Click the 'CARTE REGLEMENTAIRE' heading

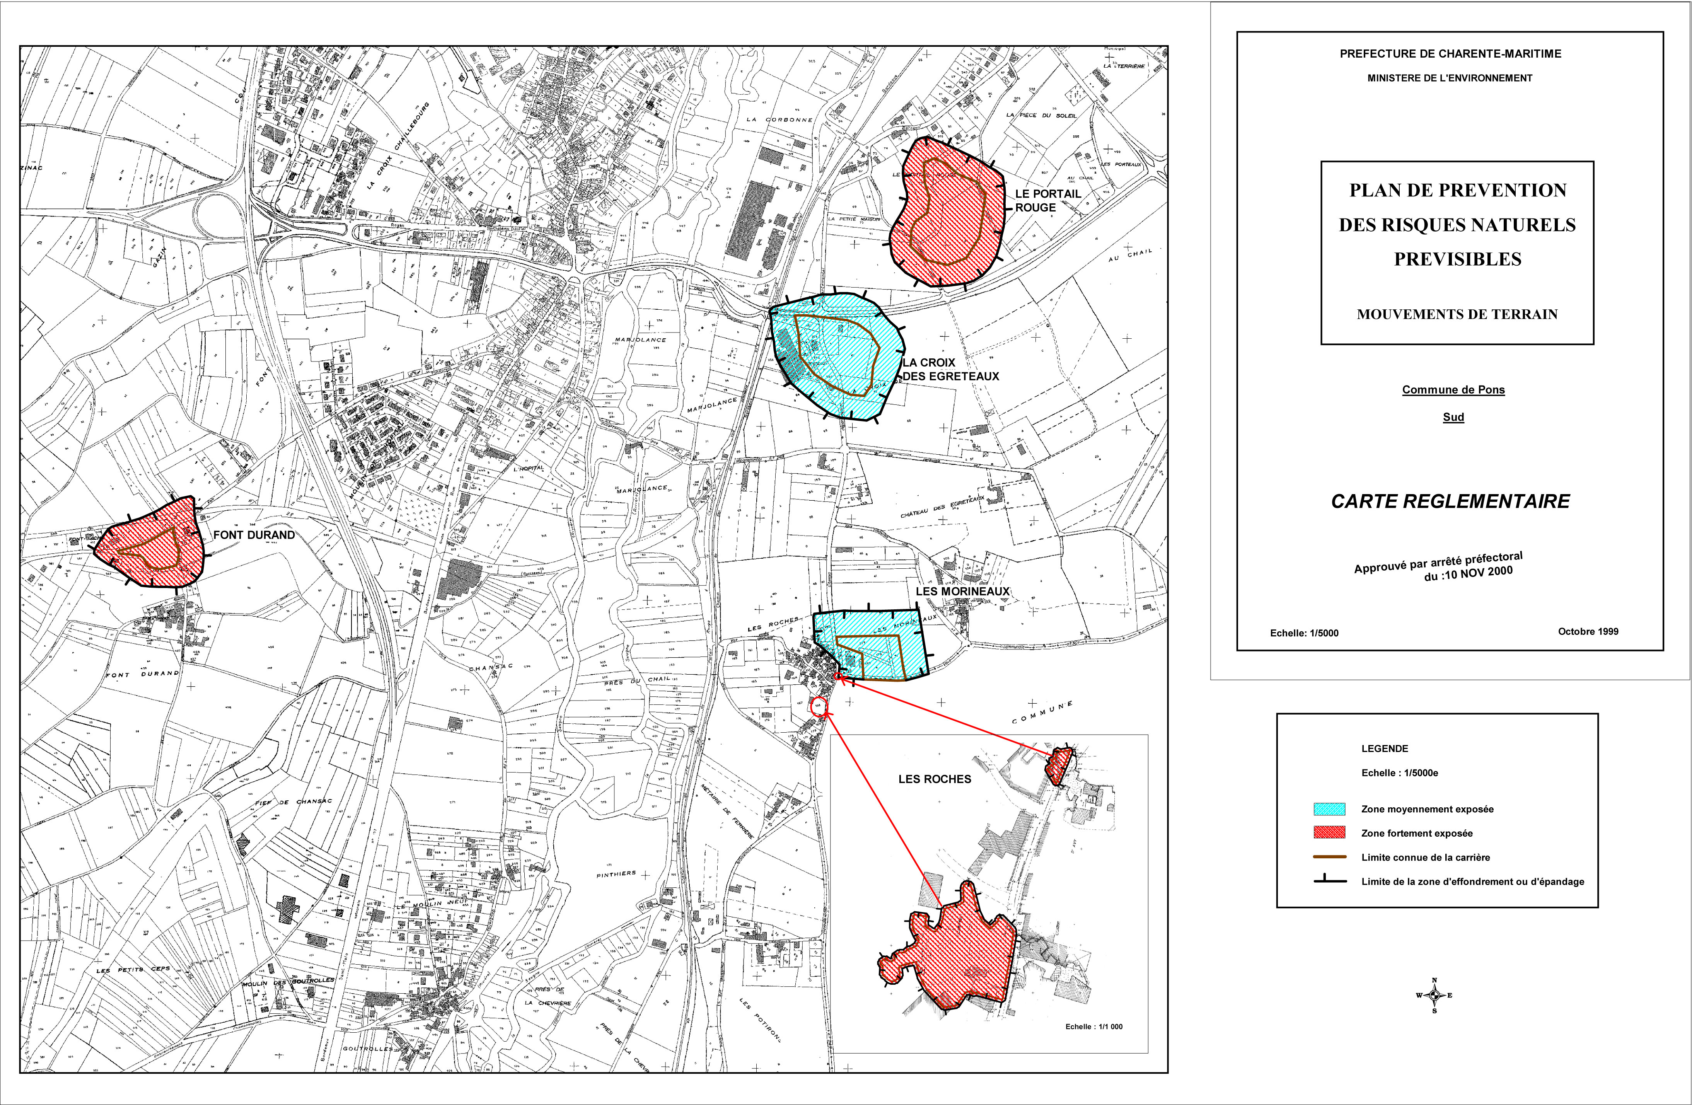click(1450, 501)
